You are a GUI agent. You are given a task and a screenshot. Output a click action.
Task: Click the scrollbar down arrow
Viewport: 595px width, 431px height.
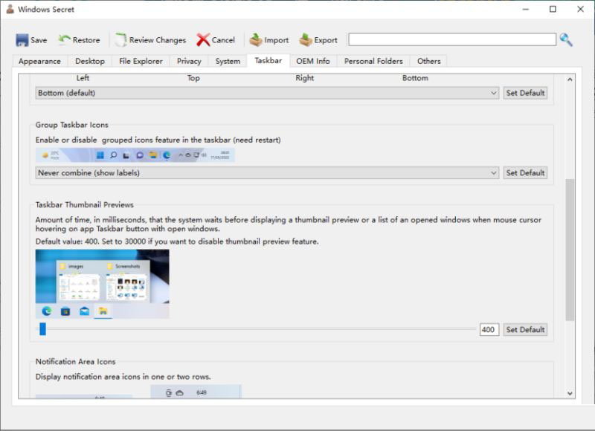click(x=570, y=393)
